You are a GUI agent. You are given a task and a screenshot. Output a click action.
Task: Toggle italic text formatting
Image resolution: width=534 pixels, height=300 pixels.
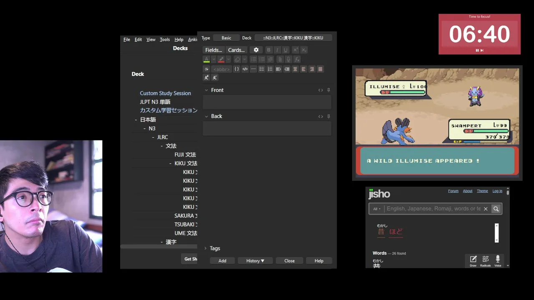(x=277, y=50)
